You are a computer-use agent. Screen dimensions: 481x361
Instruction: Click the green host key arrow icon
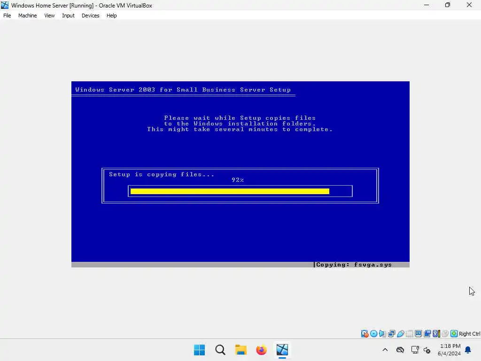pyautogui.click(x=454, y=333)
